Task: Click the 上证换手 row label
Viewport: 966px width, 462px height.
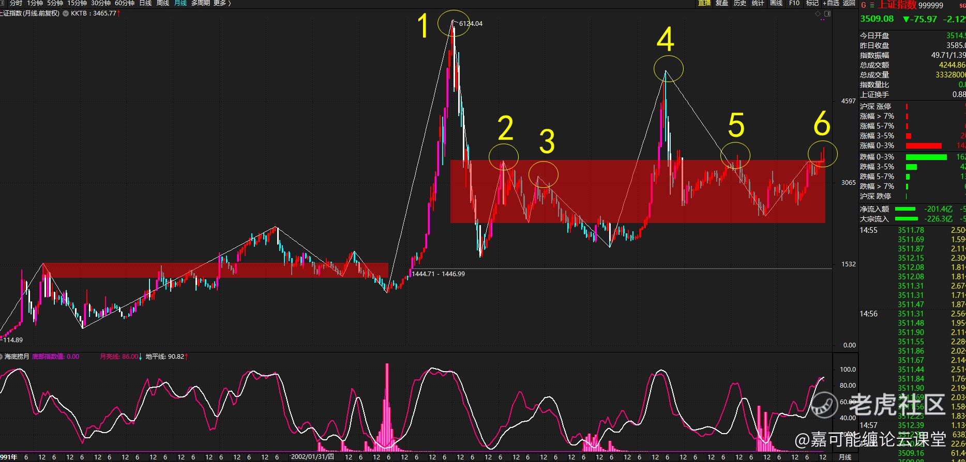Action: coord(874,94)
